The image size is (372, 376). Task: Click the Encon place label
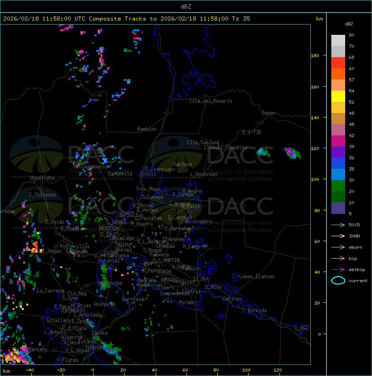coord(268,113)
